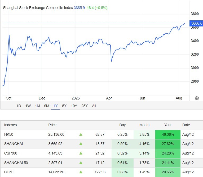Select the 5Y time range
The height and width of the screenshot is (177, 203).
click(64, 106)
